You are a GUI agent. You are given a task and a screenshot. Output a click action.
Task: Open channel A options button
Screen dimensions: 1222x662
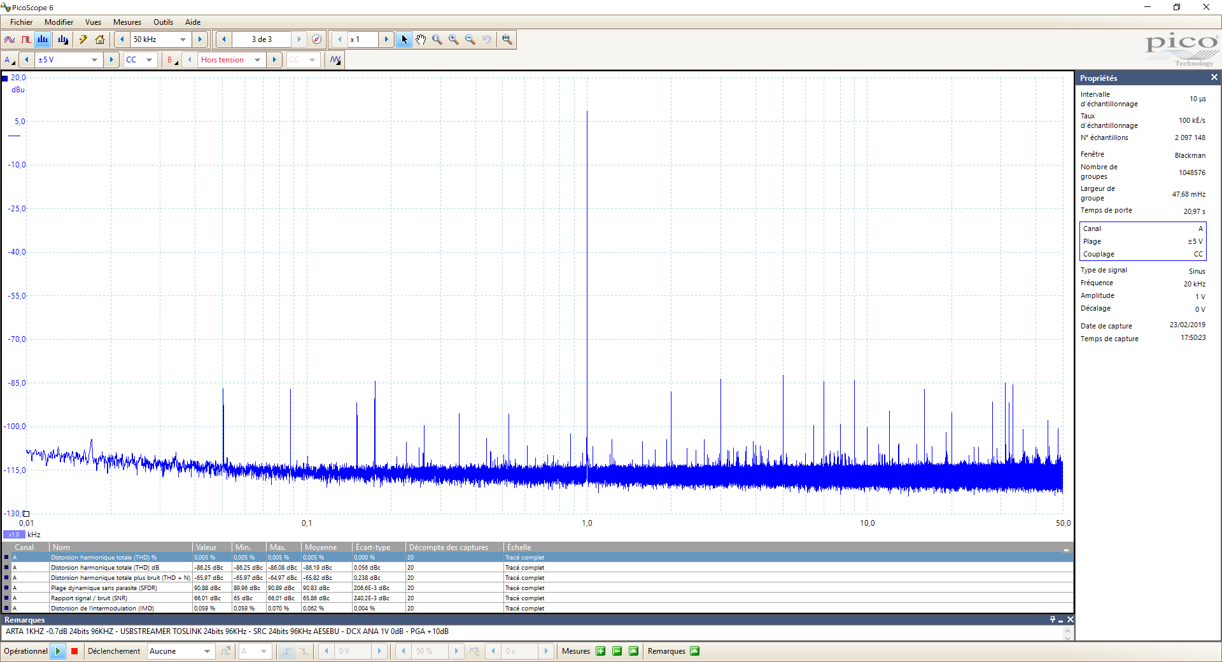tap(10, 60)
